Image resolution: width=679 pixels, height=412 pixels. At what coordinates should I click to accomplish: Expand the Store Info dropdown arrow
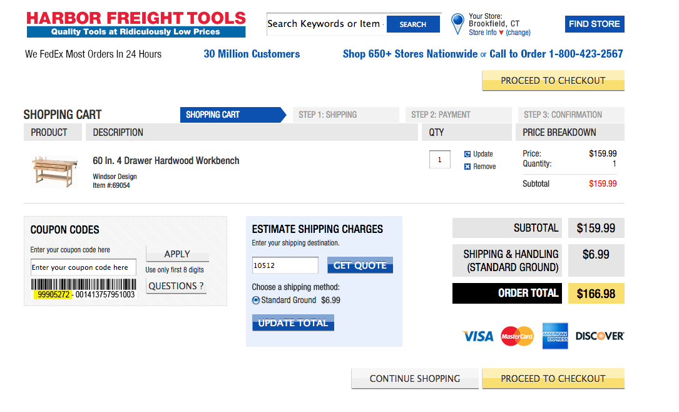[x=501, y=33]
